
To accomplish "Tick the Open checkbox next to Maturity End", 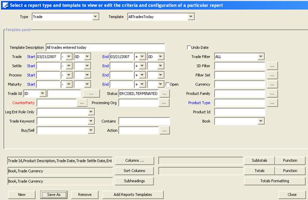I will (x=167, y=84).
